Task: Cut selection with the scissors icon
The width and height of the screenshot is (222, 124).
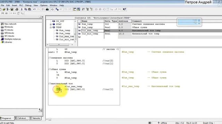Action: (x=22, y=9)
